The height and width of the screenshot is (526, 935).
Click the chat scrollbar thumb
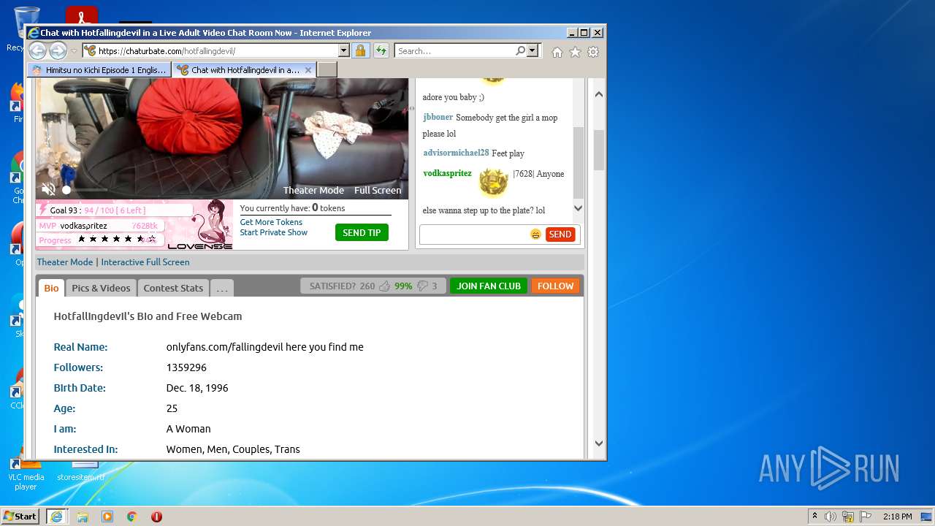578,162
